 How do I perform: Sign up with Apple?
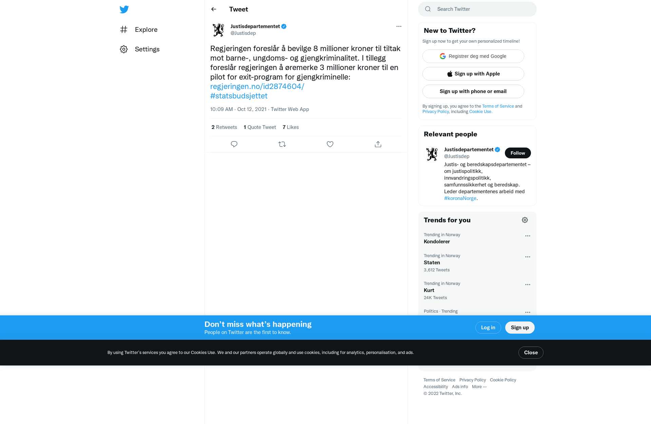[x=473, y=74]
